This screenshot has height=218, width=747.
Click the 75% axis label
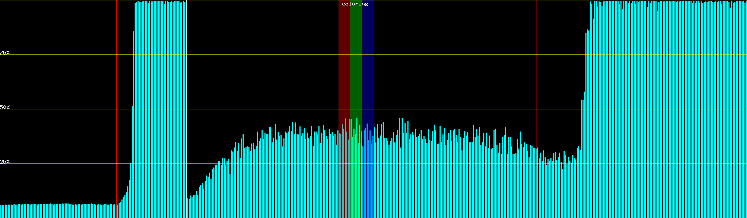(5, 53)
